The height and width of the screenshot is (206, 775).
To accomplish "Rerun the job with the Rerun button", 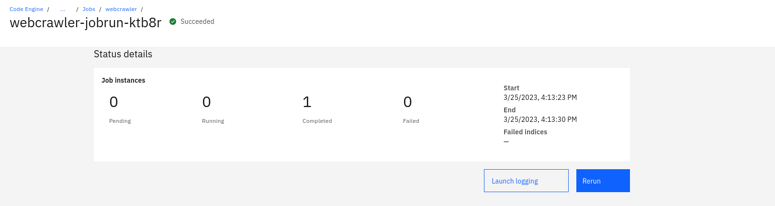I will click(x=603, y=181).
